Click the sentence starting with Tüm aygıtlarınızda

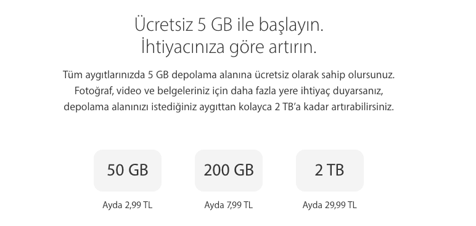coord(229,75)
